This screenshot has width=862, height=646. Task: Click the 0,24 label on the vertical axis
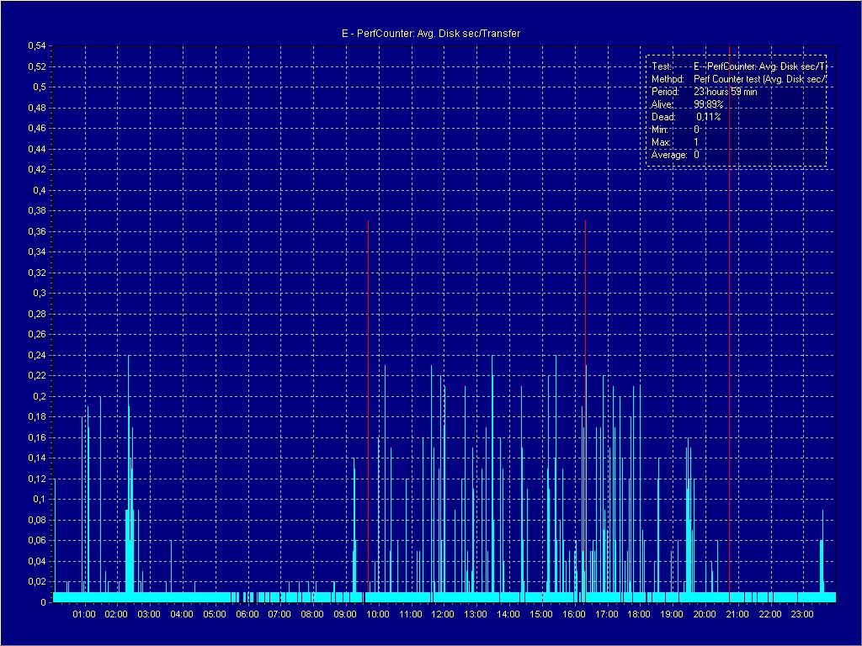click(x=36, y=355)
